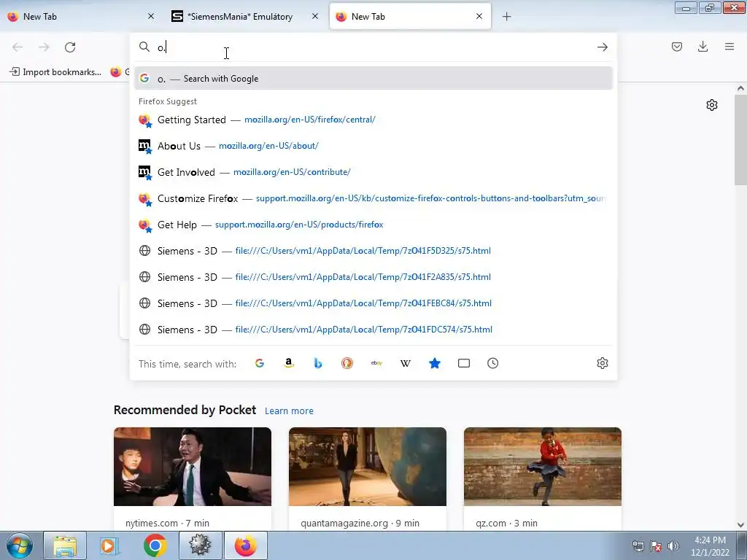Click the taskbar clock showing 4:24 PM

(x=710, y=545)
